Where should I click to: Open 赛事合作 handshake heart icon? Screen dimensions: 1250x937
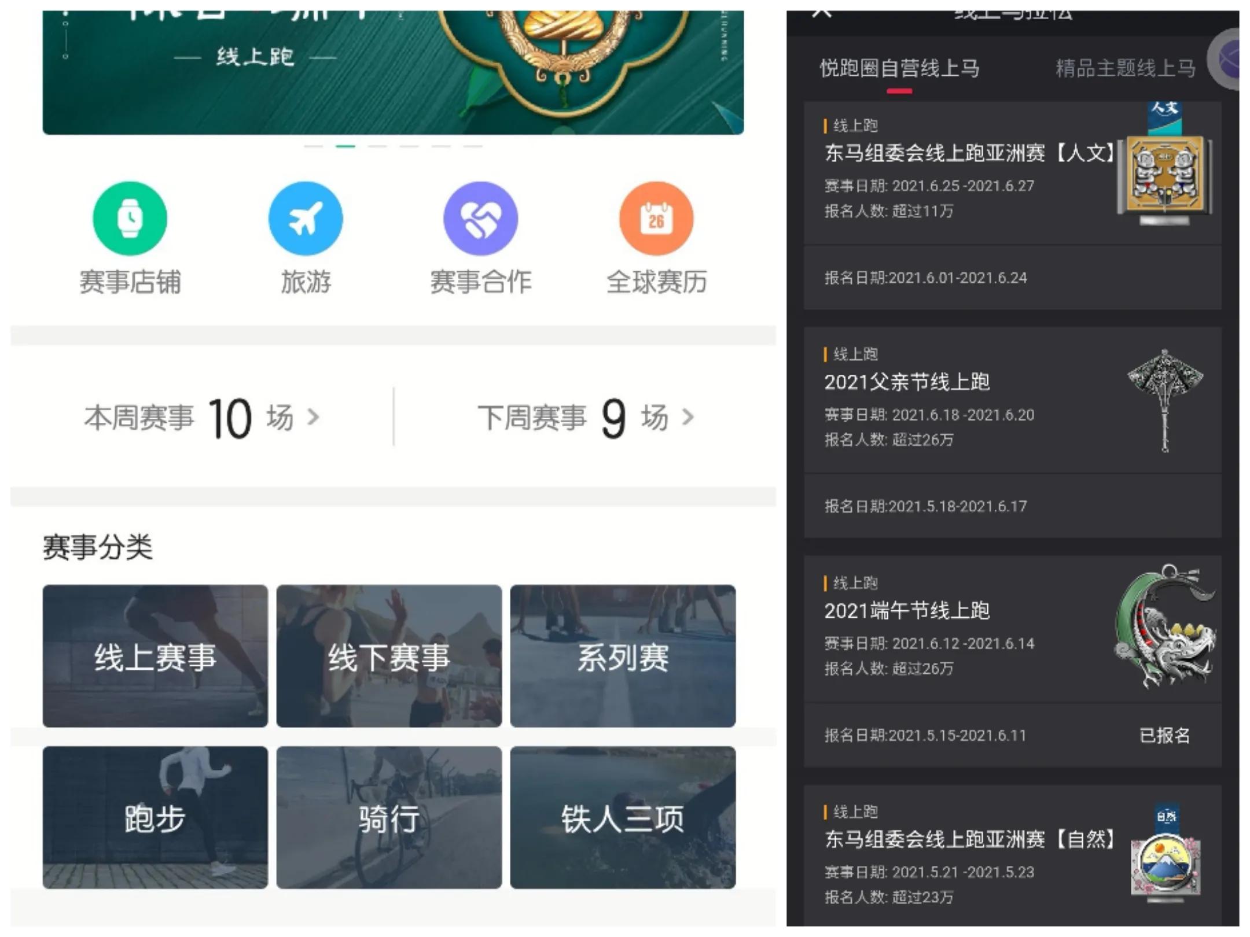pyautogui.click(x=480, y=218)
